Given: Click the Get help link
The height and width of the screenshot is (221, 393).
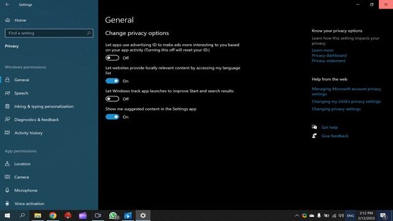Looking at the screenshot, I should point(329,127).
